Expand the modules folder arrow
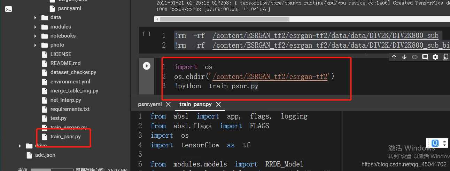The height and width of the screenshot is (171, 450). 35,27
